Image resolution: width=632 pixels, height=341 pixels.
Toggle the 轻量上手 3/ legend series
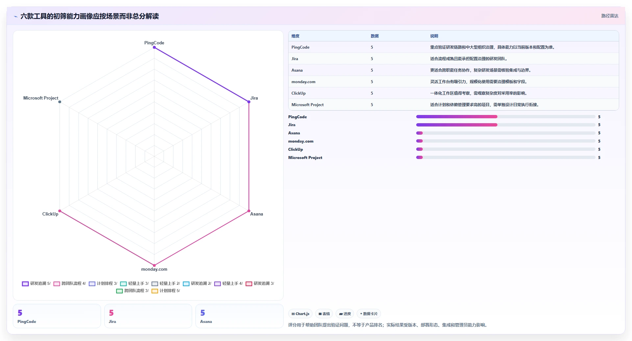tap(134, 284)
